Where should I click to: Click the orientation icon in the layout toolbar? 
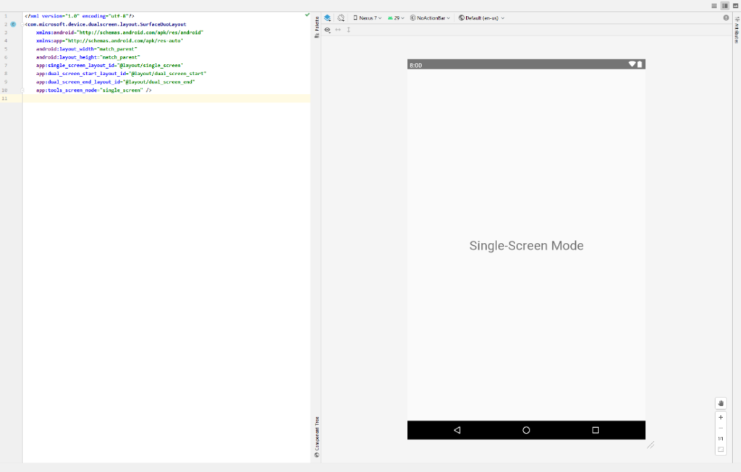[340, 18]
